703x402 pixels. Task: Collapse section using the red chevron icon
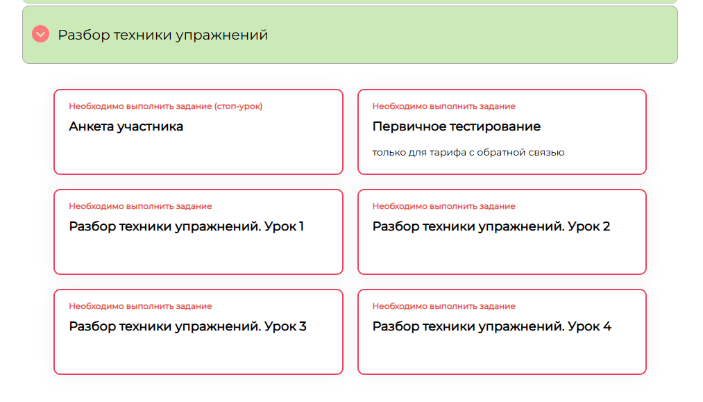point(40,34)
